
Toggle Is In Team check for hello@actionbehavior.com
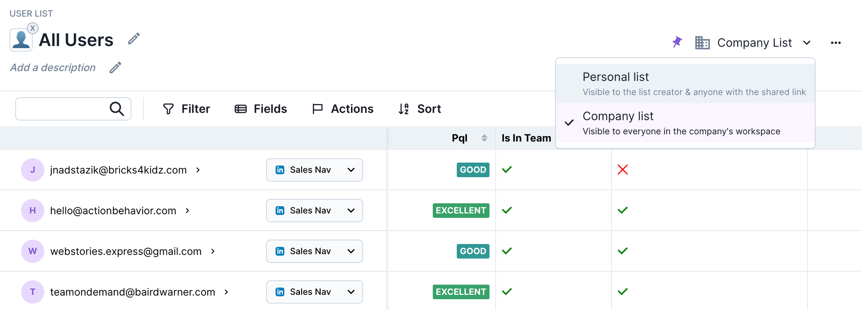click(x=507, y=210)
